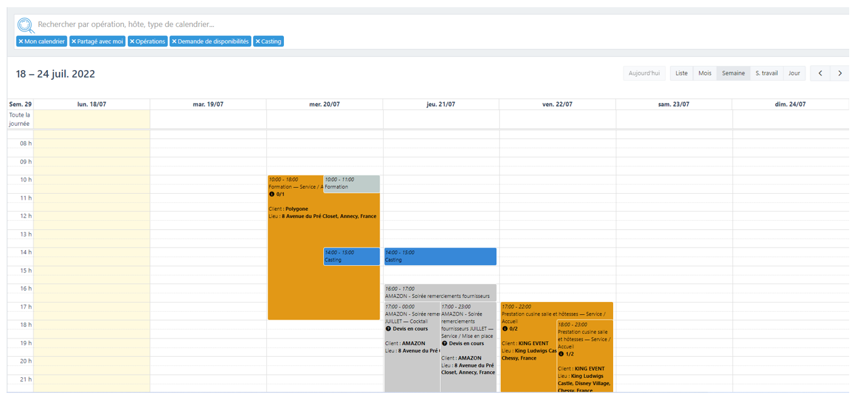
Task: Remove the Demande de disponibilités filter
Action: coord(174,41)
